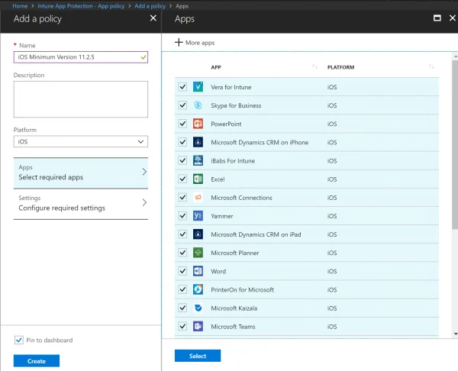Click the Apps list vertical scrollbar
Screen dimensions: 458x371
pyautogui.click(x=455, y=144)
